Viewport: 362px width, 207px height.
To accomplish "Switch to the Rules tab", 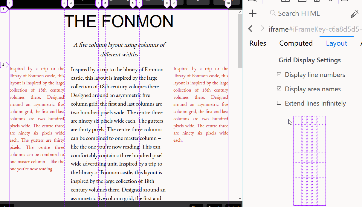I will click(258, 43).
